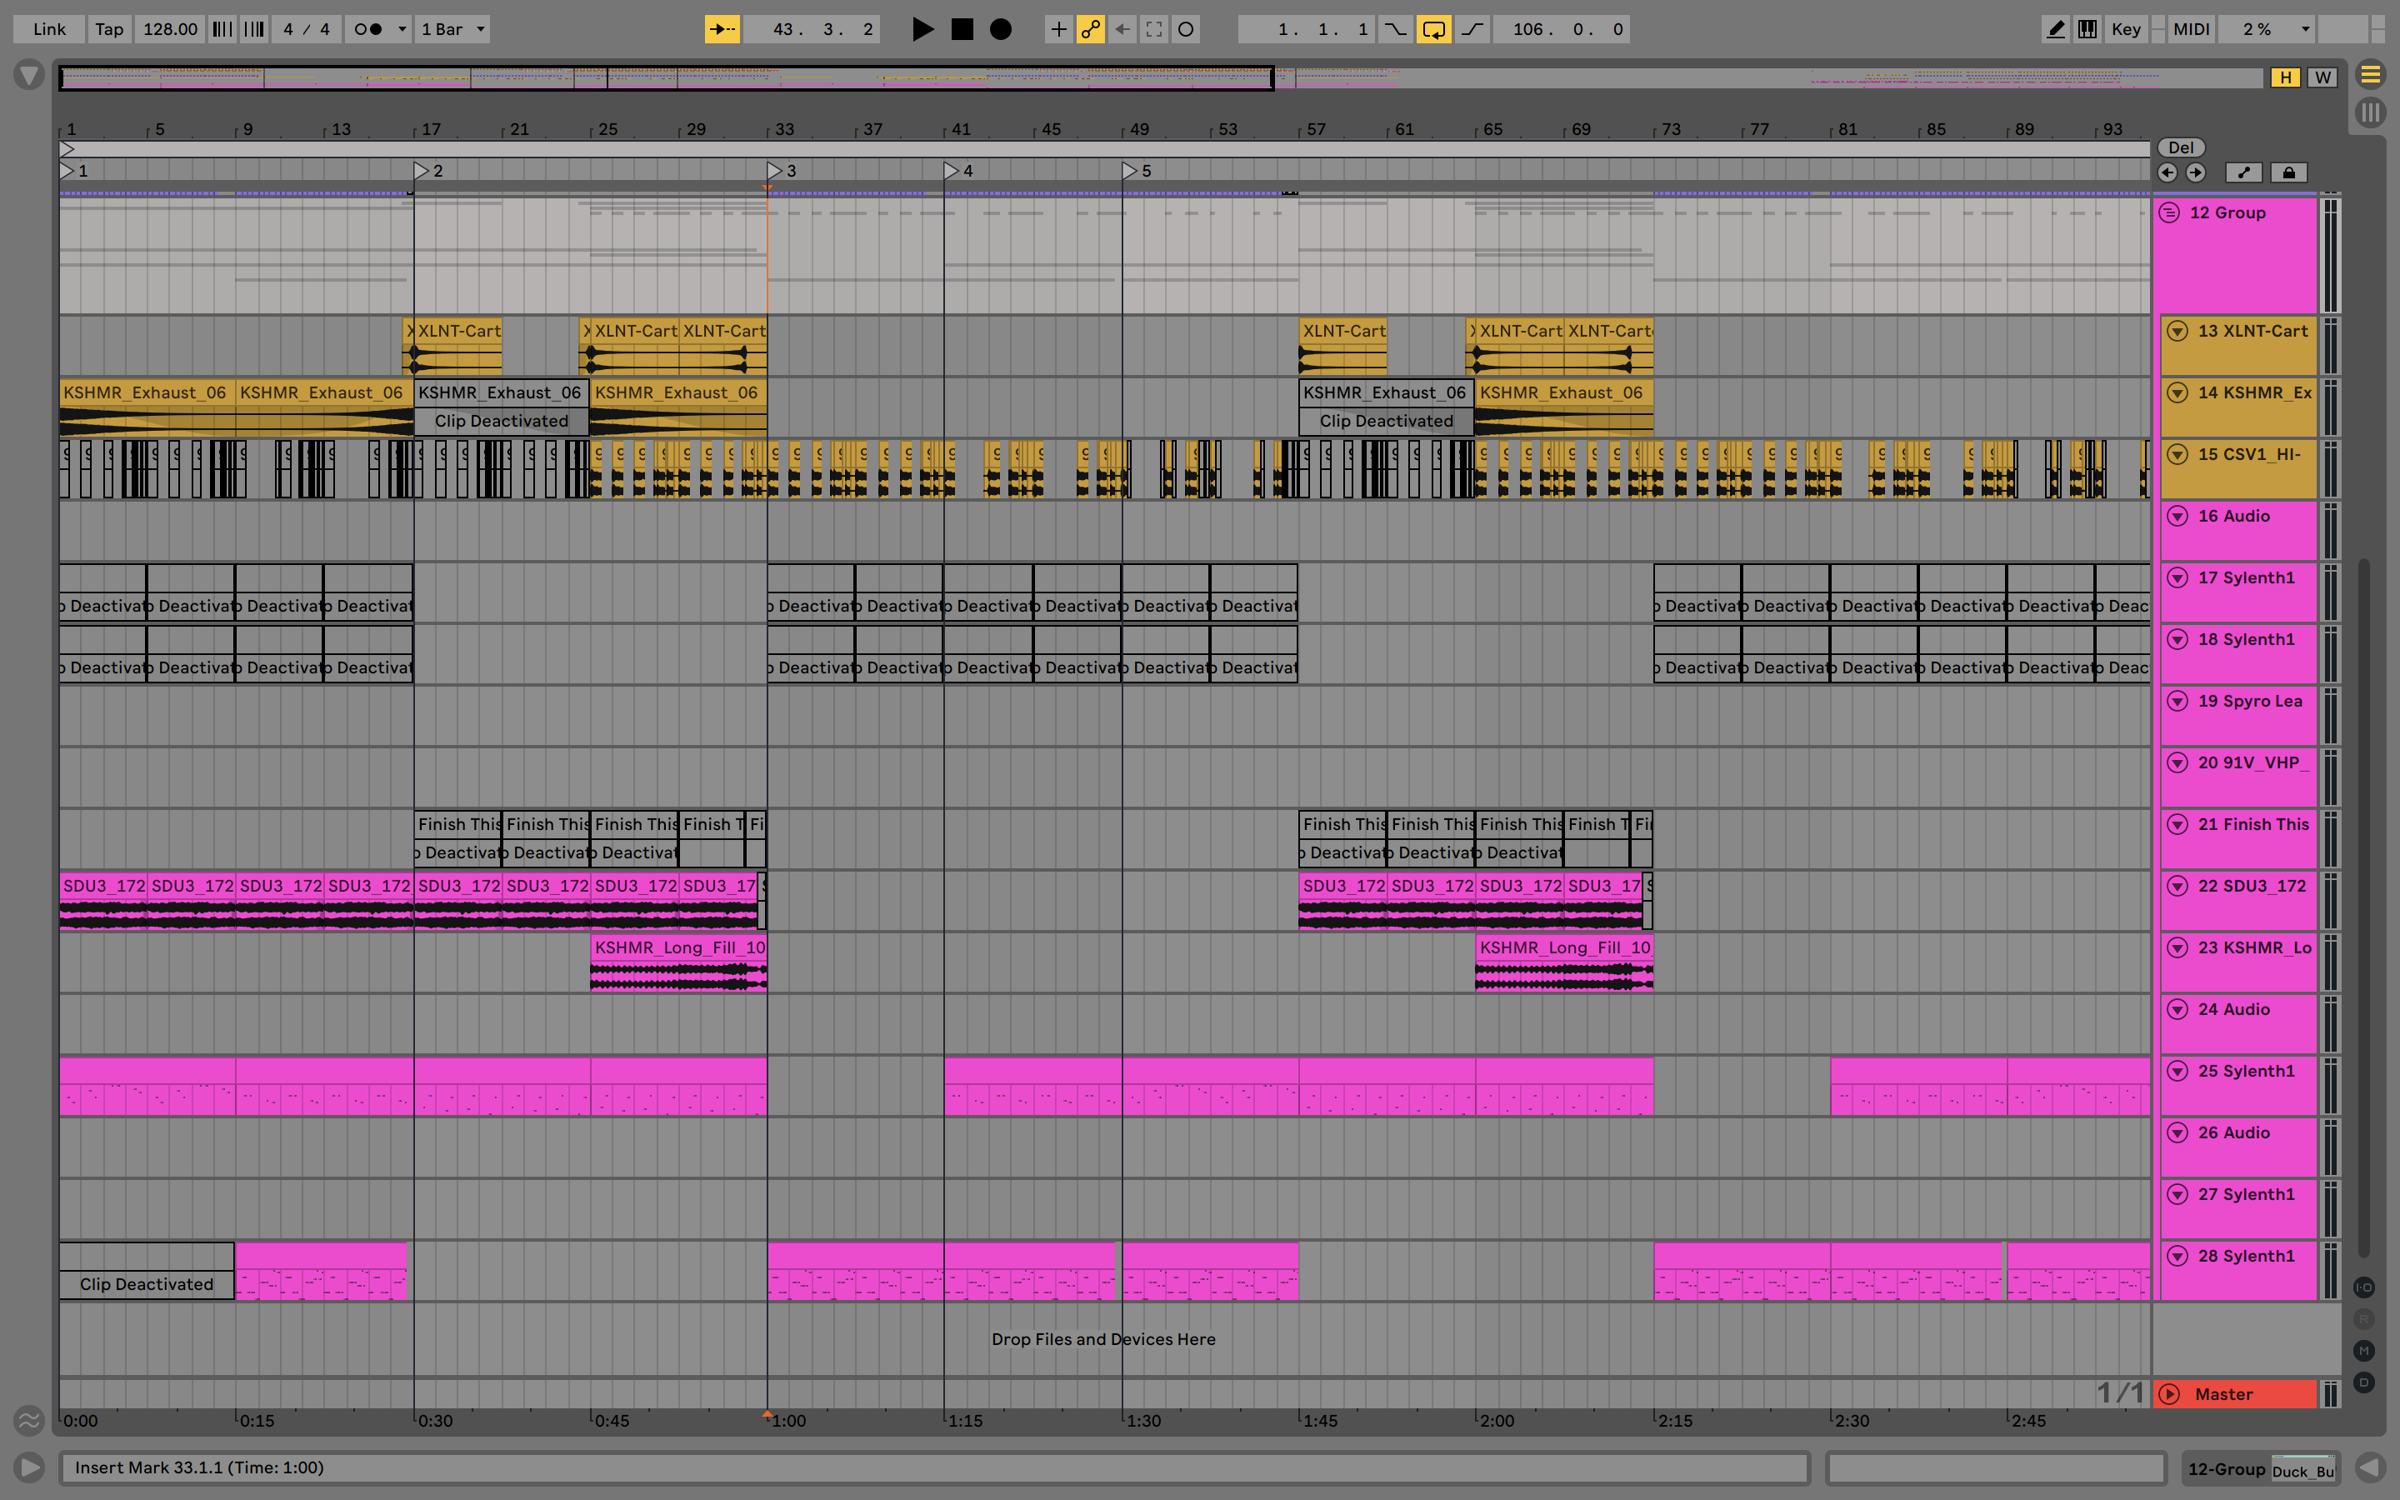
Task: Toggle the Arrangement Loop switch
Action: [x=1433, y=29]
